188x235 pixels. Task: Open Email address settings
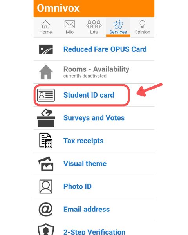(87, 210)
